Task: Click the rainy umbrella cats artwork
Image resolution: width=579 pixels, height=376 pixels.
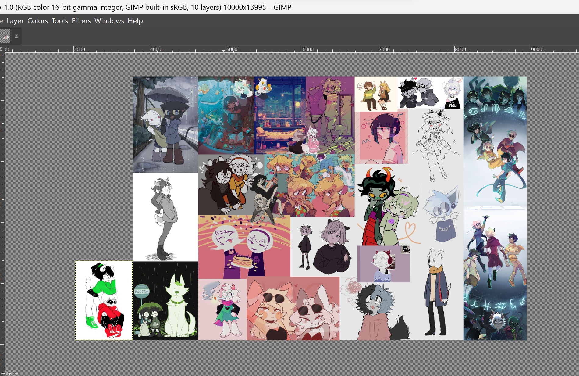Action: [x=165, y=124]
